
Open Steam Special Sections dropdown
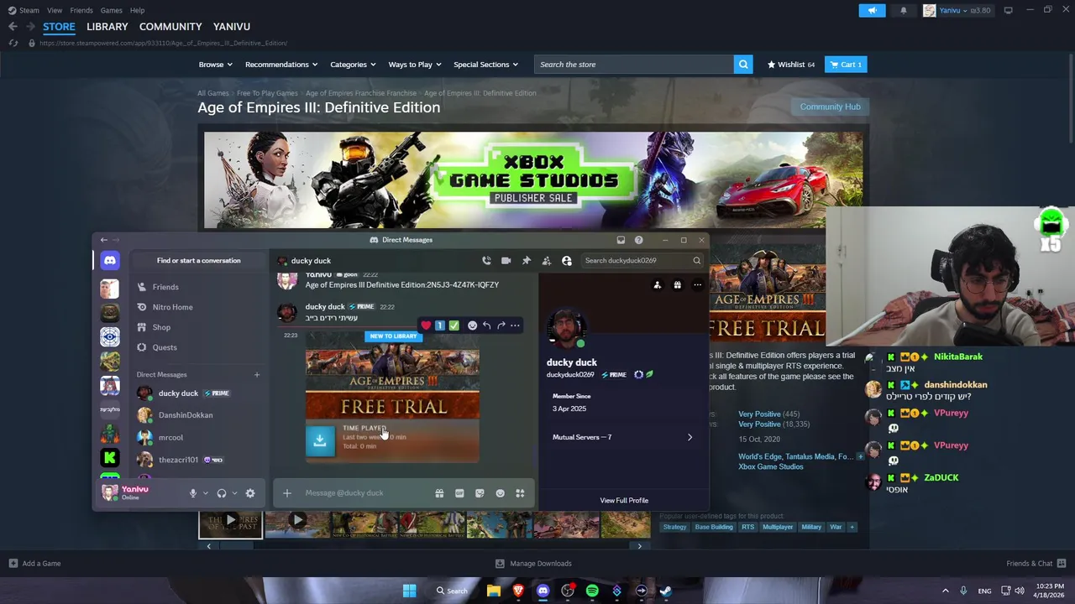click(485, 65)
